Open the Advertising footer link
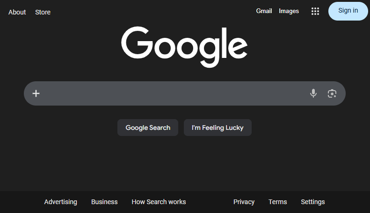 [x=60, y=202]
